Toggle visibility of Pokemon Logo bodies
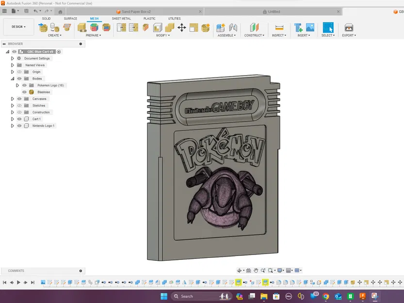 tap(24, 85)
